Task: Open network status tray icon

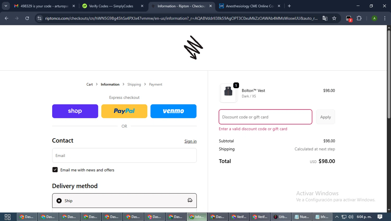Action: pos(344,217)
